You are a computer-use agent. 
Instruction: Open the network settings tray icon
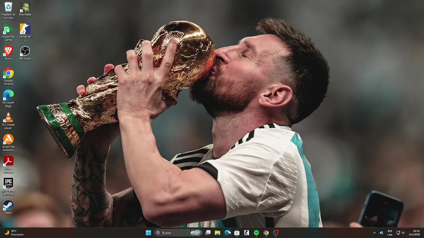pos(398,233)
